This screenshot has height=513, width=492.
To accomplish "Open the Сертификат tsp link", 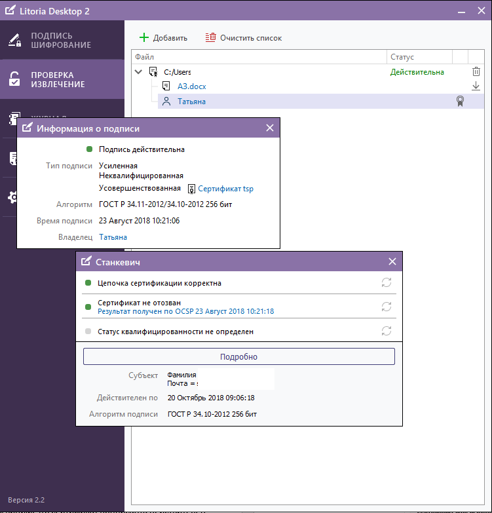I will 226,189.
